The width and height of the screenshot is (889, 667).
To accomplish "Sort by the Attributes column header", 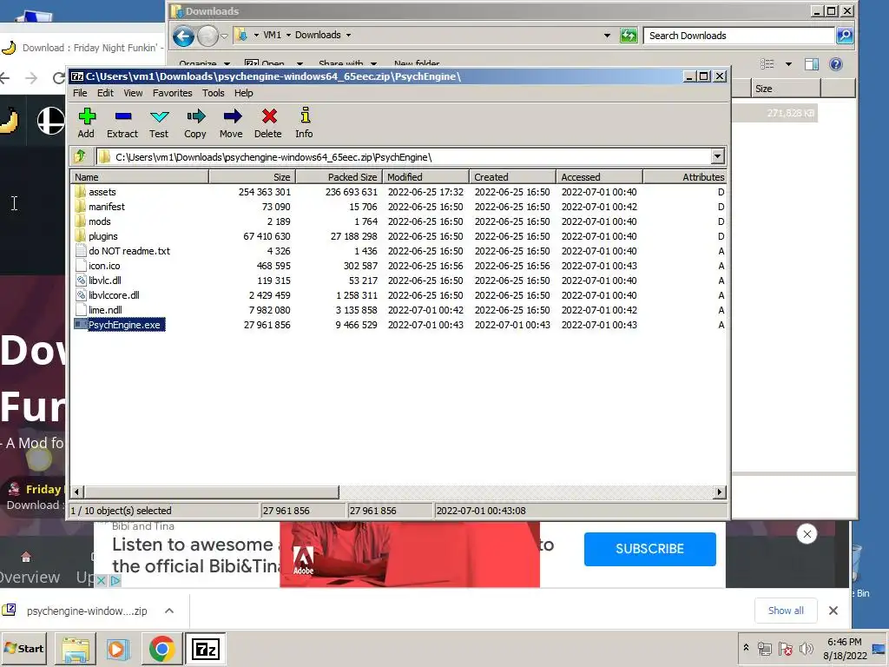I will pyautogui.click(x=685, y=177).
